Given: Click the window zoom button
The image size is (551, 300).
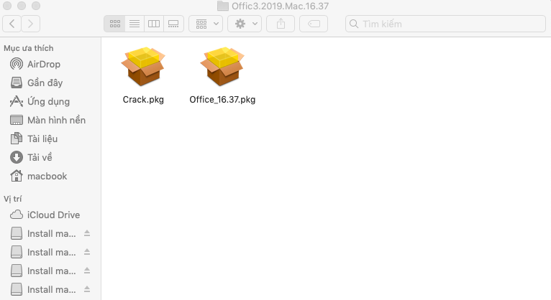Looking at the screenshot, I should [36, 6].
